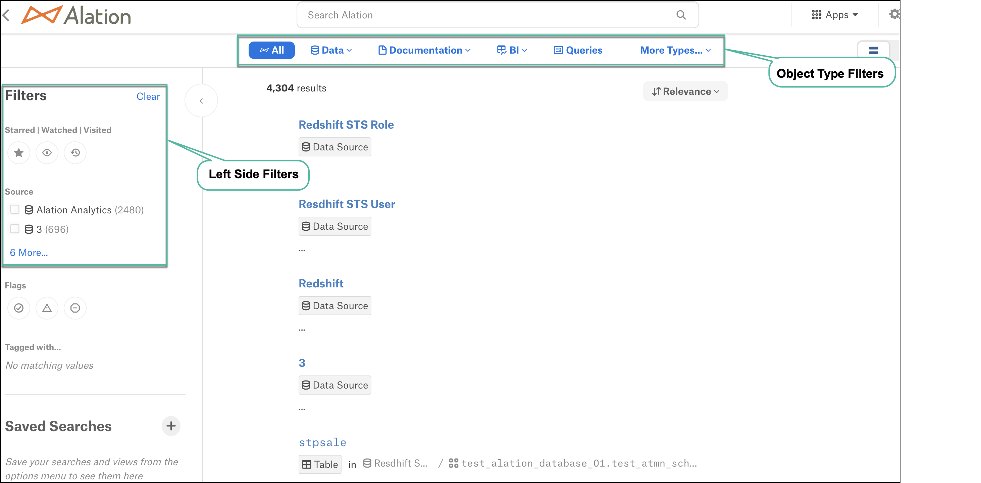
Task: Open the BI type dropdown
Action: pos(512,50)
